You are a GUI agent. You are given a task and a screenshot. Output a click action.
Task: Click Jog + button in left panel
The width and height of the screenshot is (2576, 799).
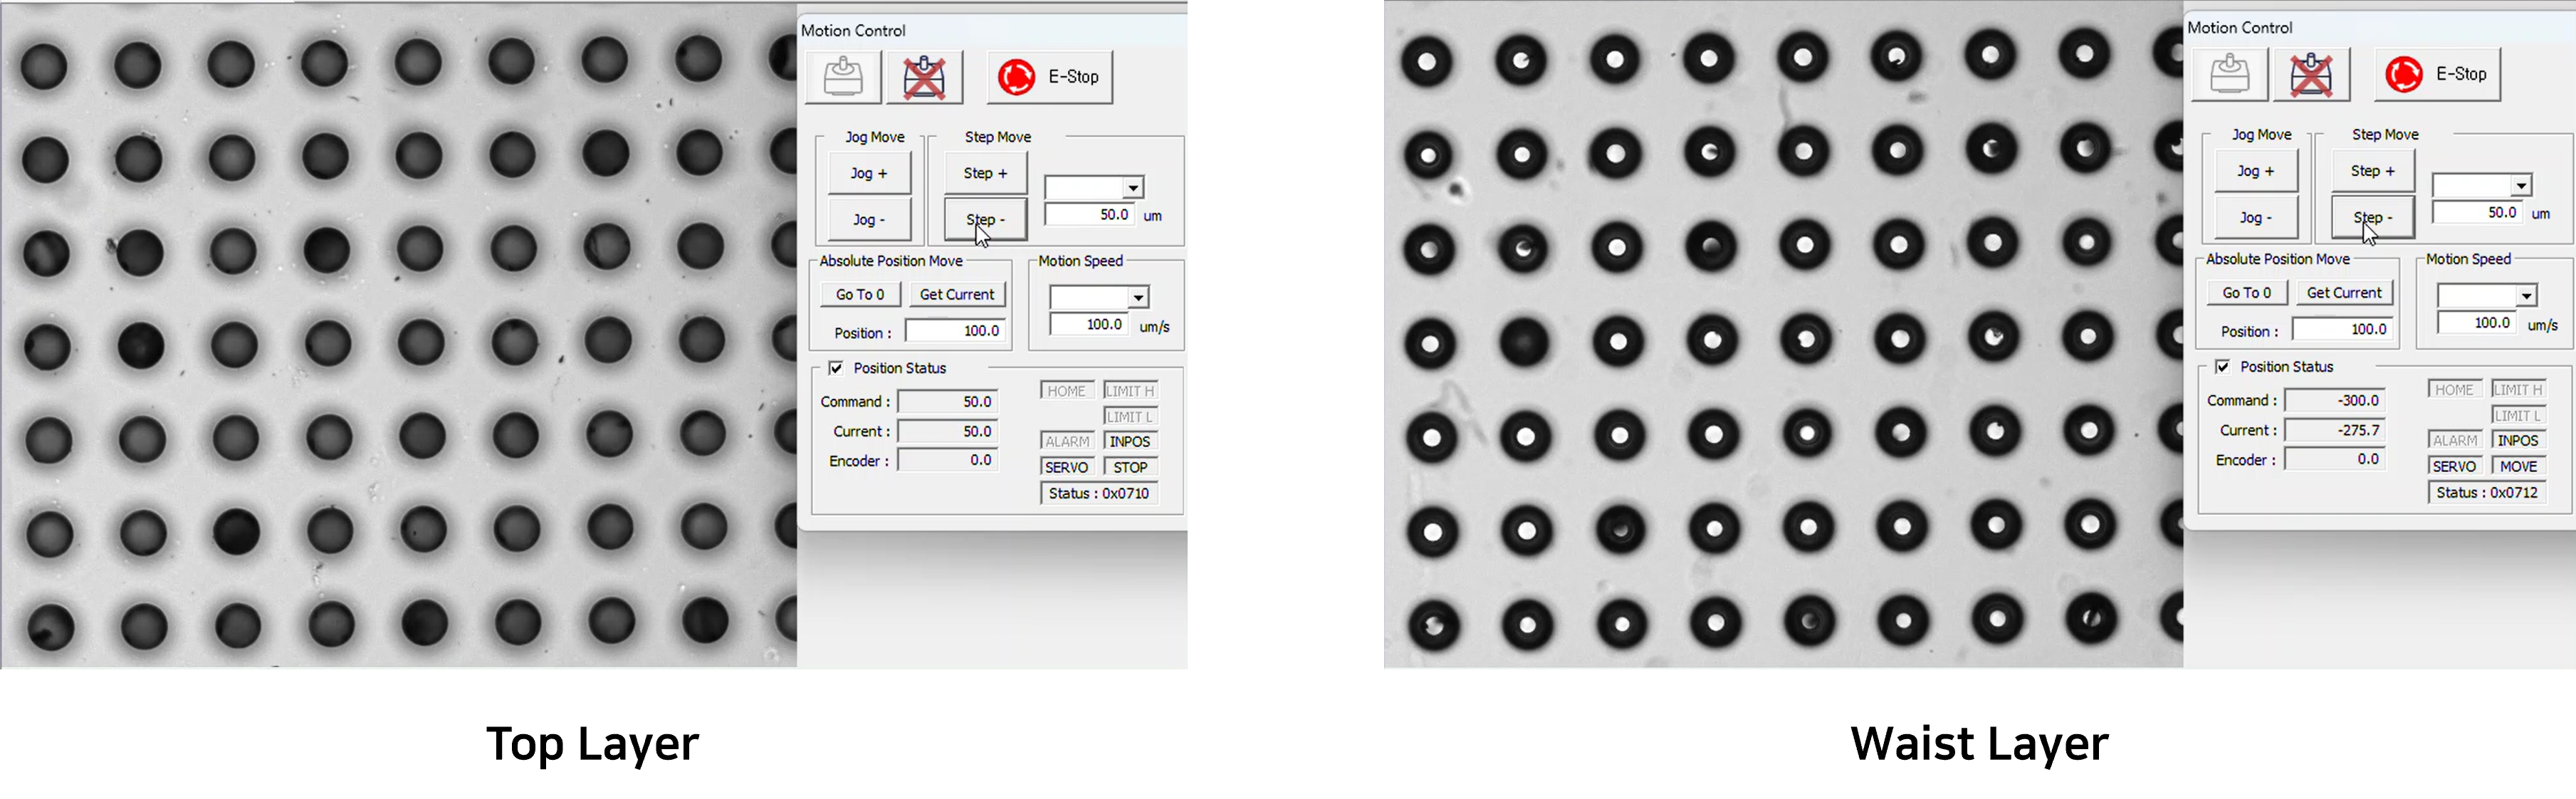pyautogui.click(x=869, y=173)
